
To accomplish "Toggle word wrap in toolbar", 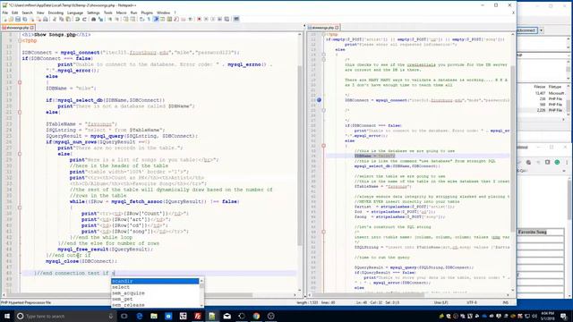I will 141,19.
